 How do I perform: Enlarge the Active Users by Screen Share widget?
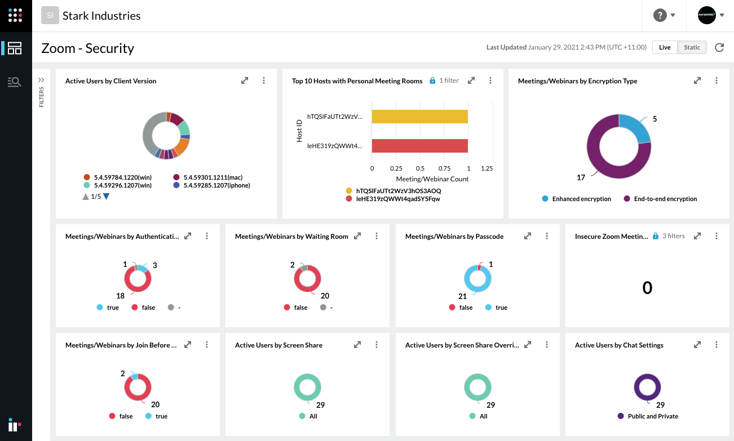357,344
